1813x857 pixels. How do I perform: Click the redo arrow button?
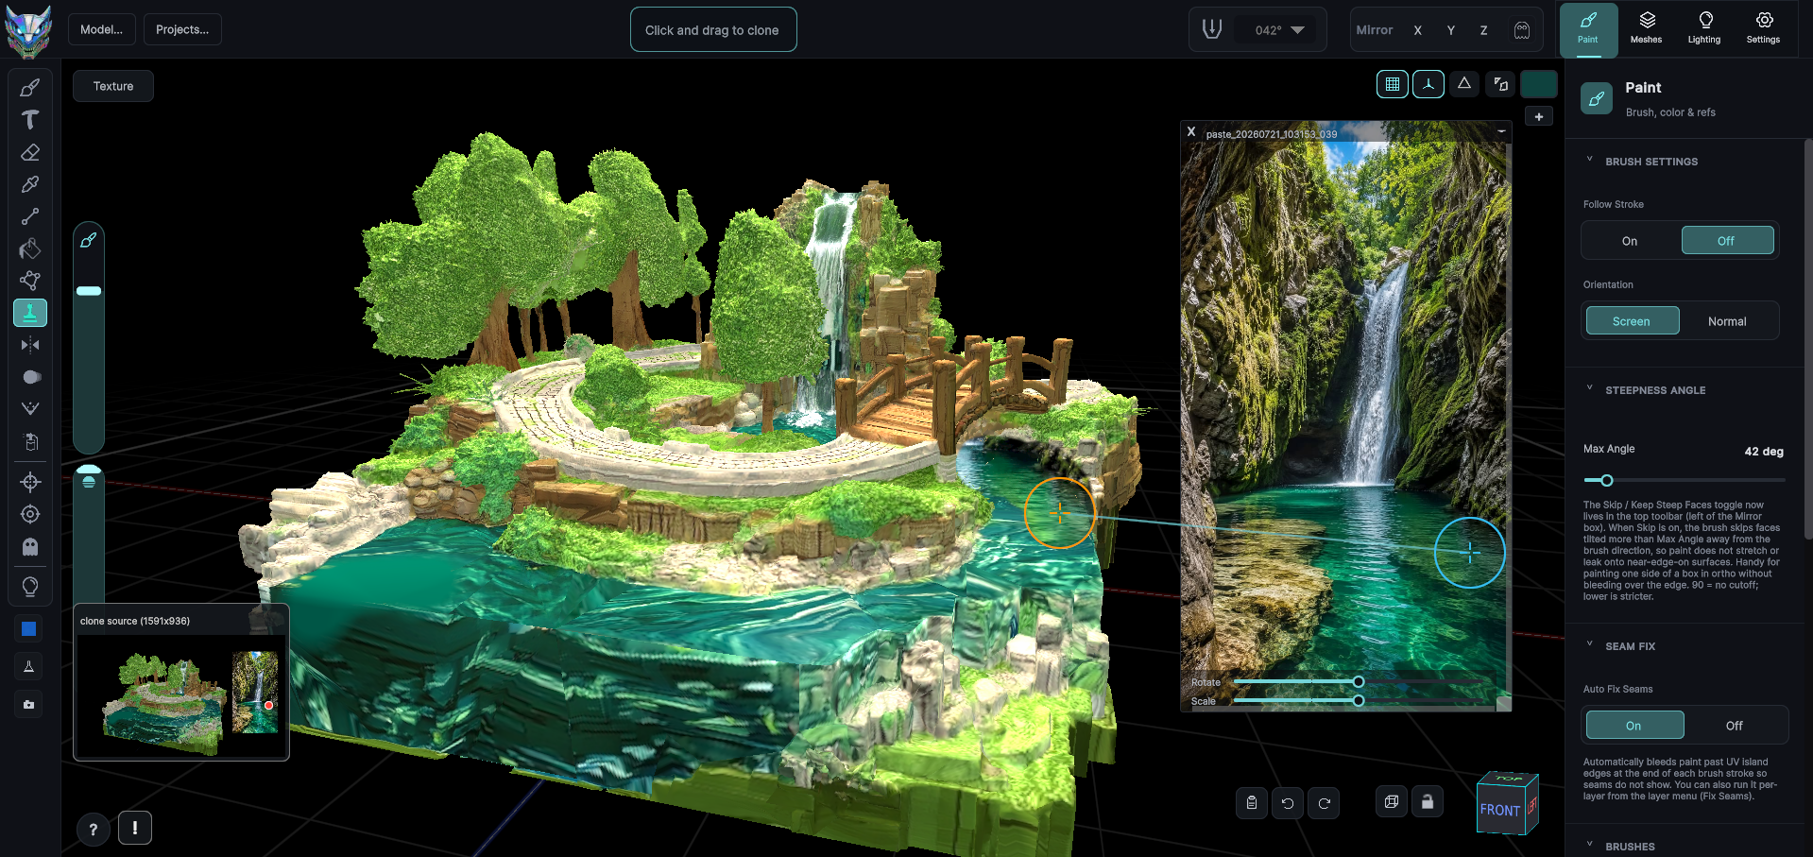point(1324,803)
